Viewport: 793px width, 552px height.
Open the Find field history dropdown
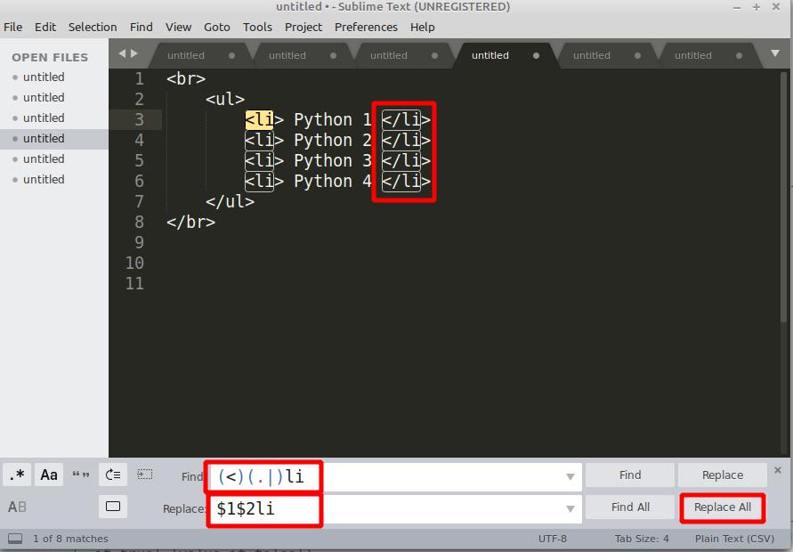point(570,476)
